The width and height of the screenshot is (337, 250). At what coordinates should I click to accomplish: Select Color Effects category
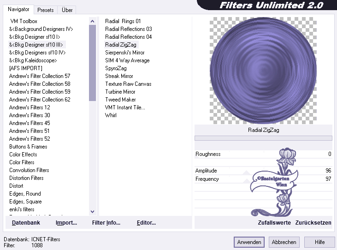23,155
